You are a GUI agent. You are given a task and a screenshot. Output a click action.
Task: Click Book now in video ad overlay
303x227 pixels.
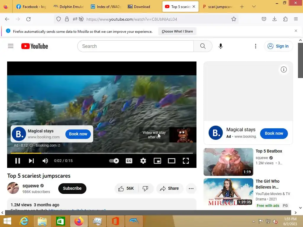pyautogui.click(x=78, y=134)
